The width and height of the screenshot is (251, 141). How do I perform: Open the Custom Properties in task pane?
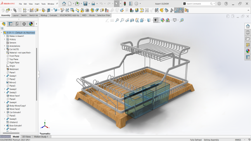248,57
